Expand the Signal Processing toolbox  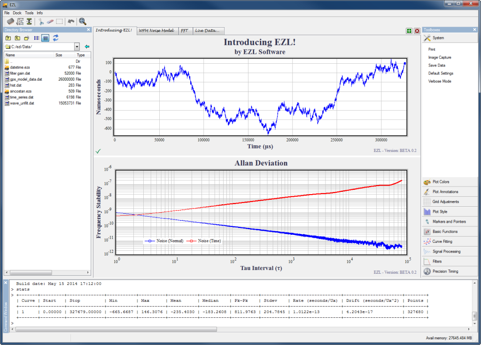tap(450, 251)
